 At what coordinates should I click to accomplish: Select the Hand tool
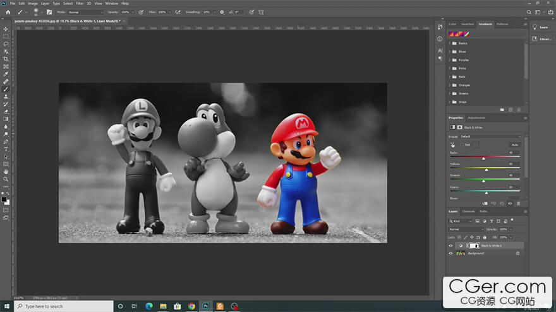click(6, 171)
